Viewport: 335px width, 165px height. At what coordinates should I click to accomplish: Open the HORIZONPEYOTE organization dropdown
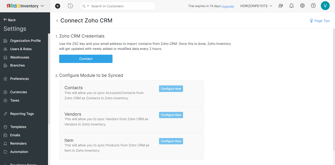[x=256, y=6]
